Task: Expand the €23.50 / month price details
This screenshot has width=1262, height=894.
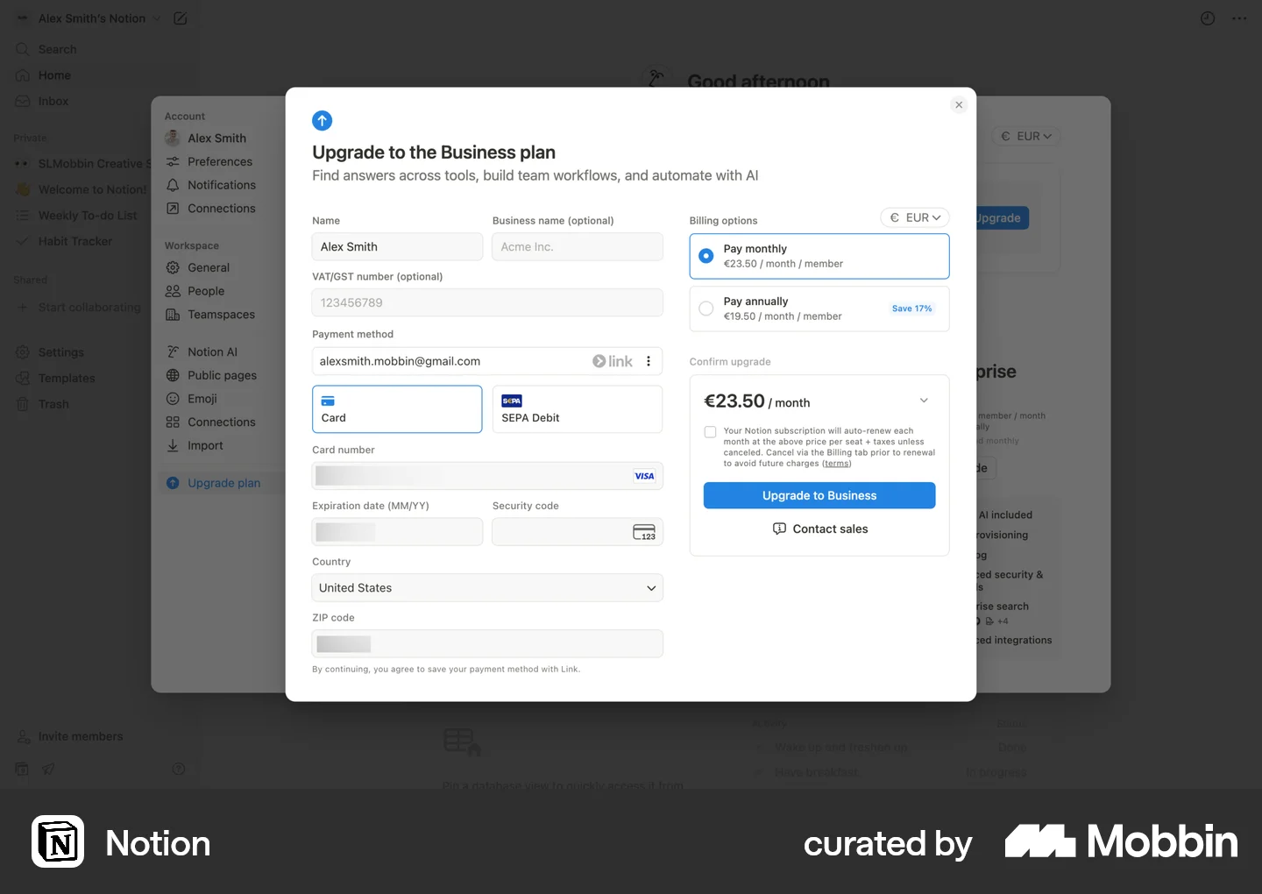Action: point(924,401)
